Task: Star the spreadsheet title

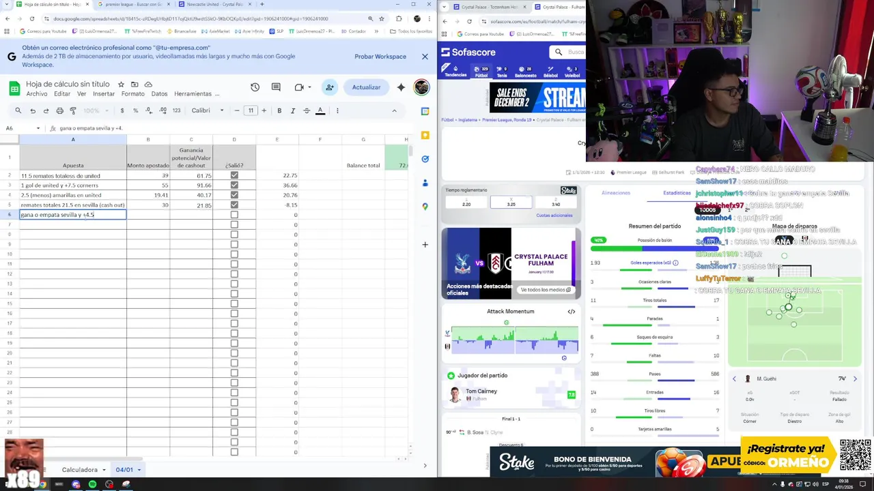Action: point(121,85)
